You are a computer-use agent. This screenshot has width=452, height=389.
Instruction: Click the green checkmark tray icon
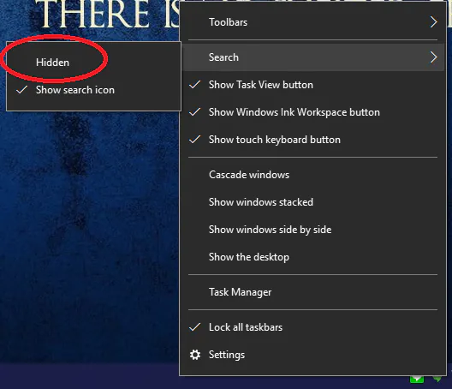[x=417, y=380]
